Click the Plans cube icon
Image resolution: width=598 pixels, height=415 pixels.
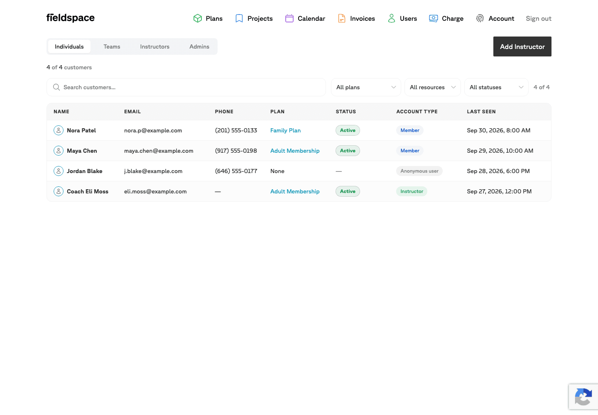point(198,18)
